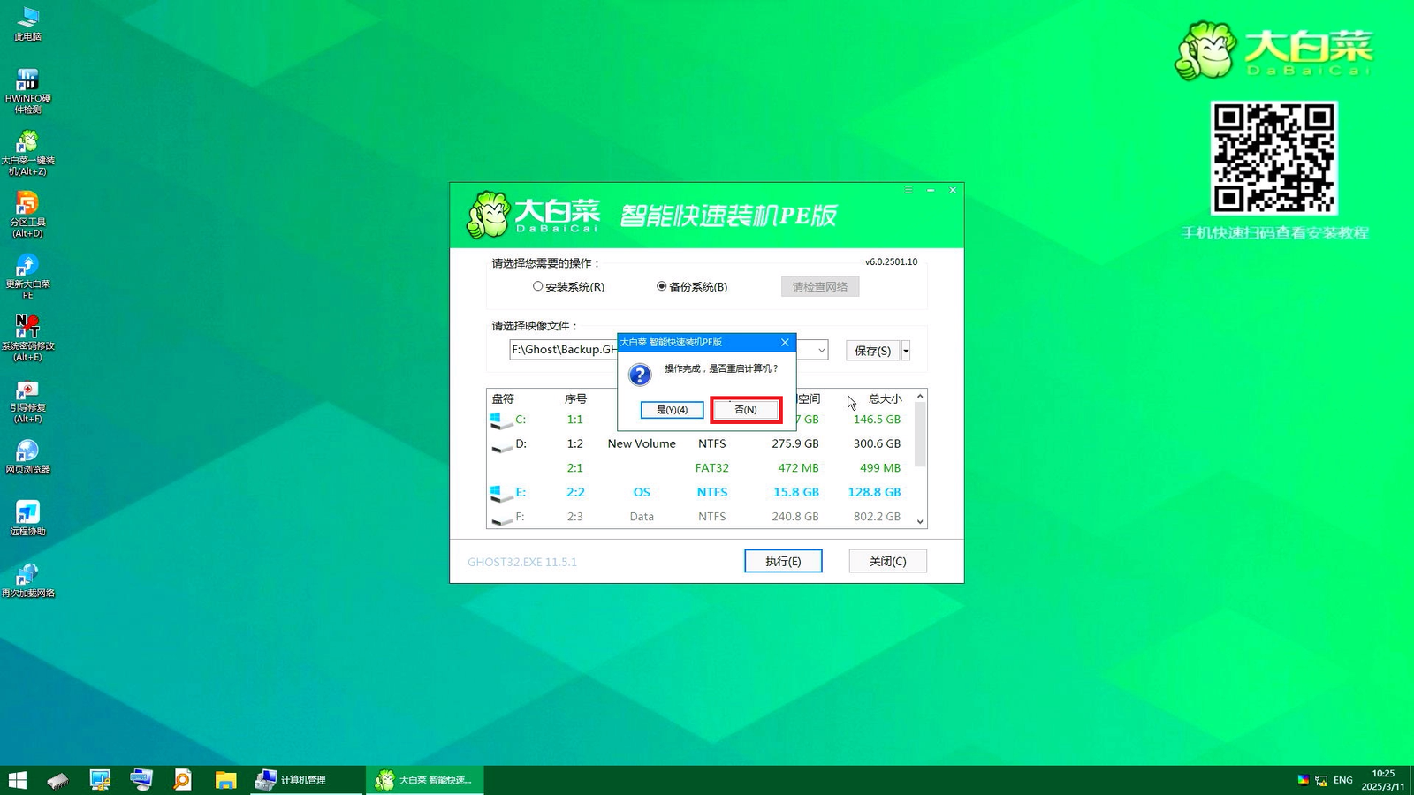1414x795 pixels.
Task: Open file search magnifier taskbar icon
Action: [x=183, y=780]
